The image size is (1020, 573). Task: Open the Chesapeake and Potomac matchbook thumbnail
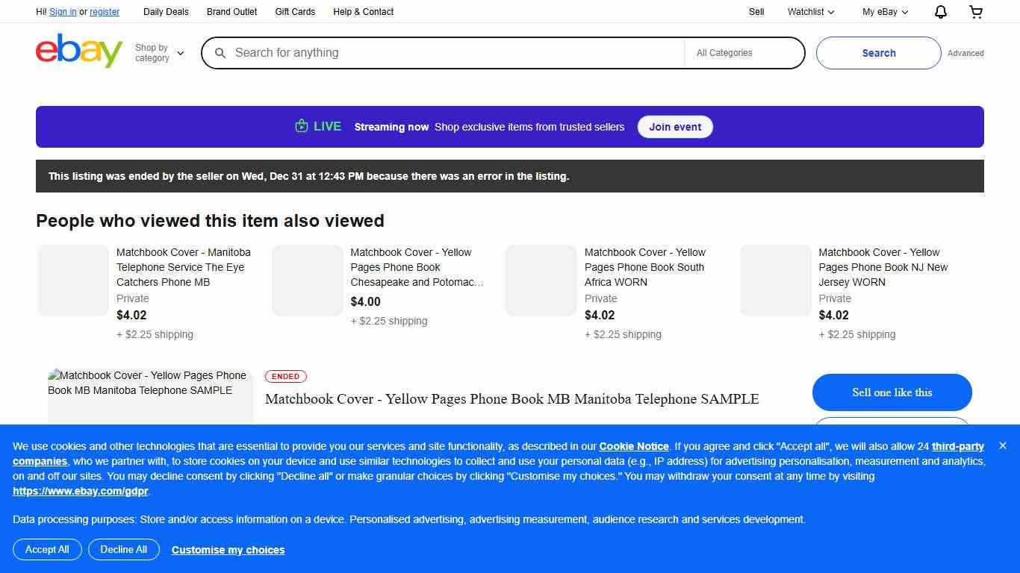[308, 281]
